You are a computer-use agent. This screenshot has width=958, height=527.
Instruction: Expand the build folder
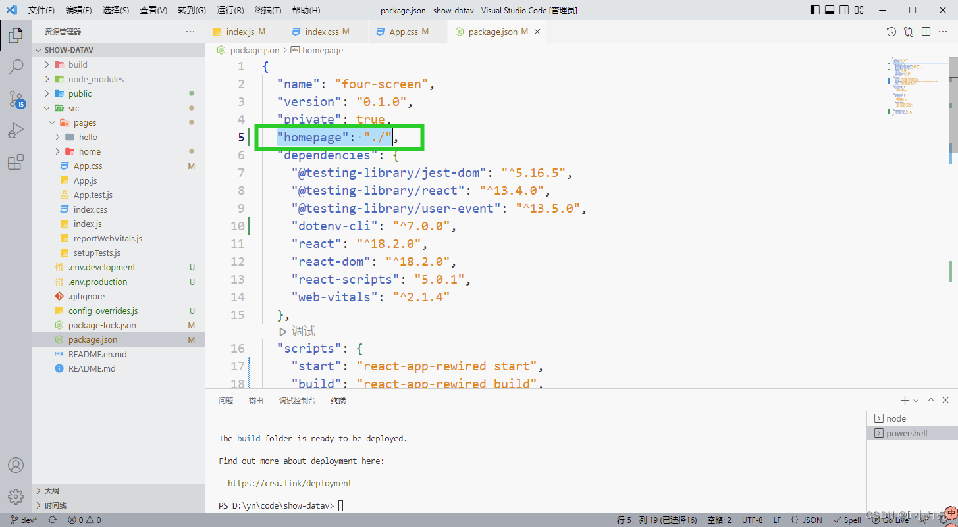(x=119, y=64)
